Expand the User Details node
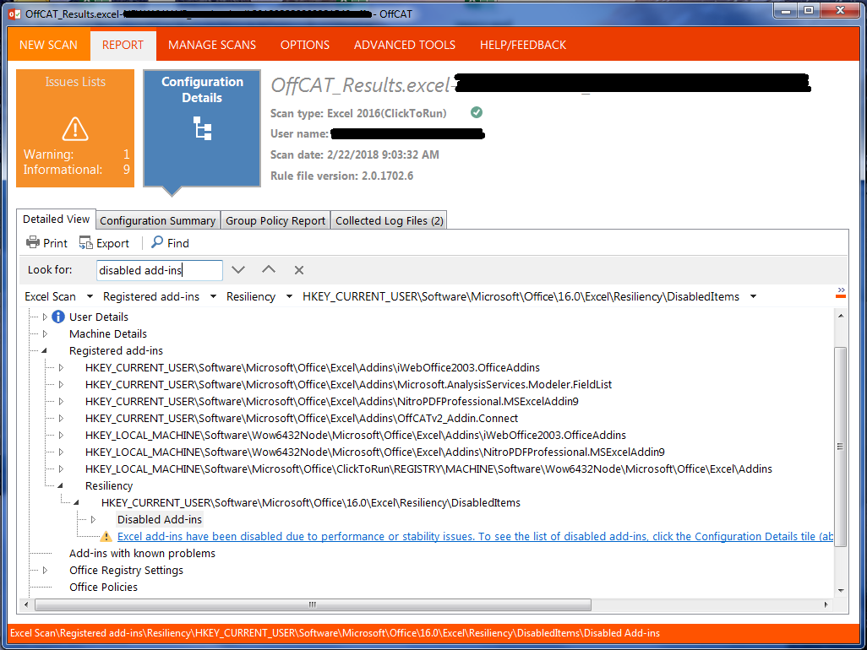 pyautogui.click(x=45, y=317)
